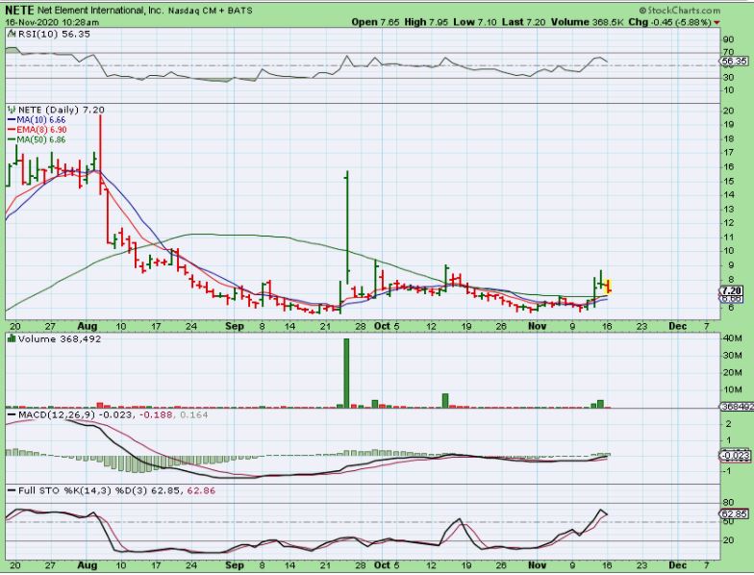The width and height of the screenshot is (754, 575).
Task: Click the indicator icon before RSI(10)
Action: (12, 34)
